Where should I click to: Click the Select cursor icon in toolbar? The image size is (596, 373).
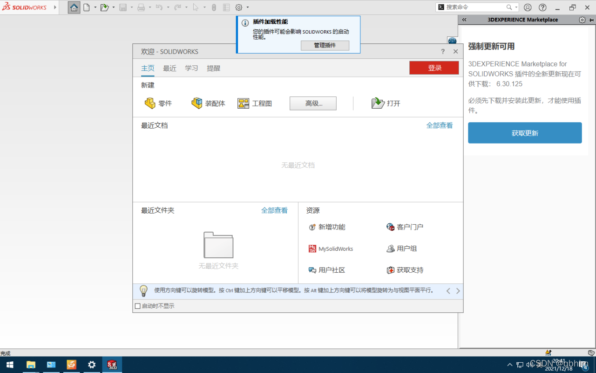196,7
